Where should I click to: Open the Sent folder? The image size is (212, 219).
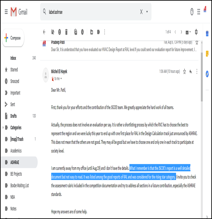(19, 104)
